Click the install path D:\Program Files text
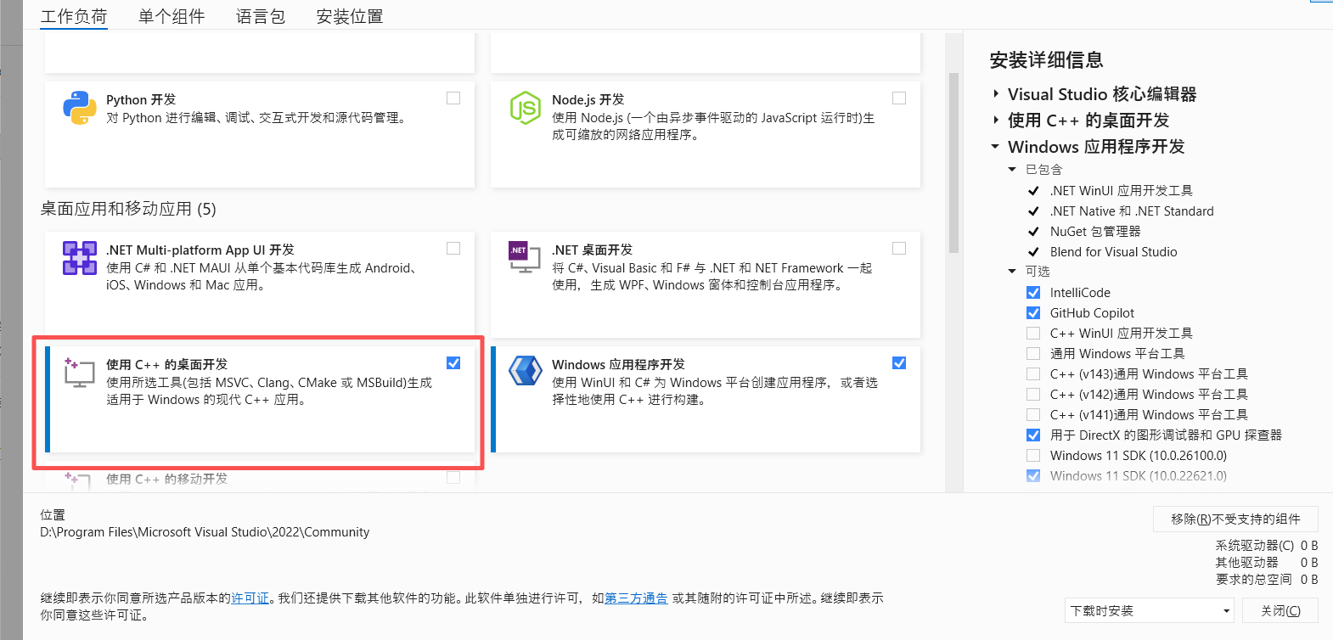 (205, 532)
